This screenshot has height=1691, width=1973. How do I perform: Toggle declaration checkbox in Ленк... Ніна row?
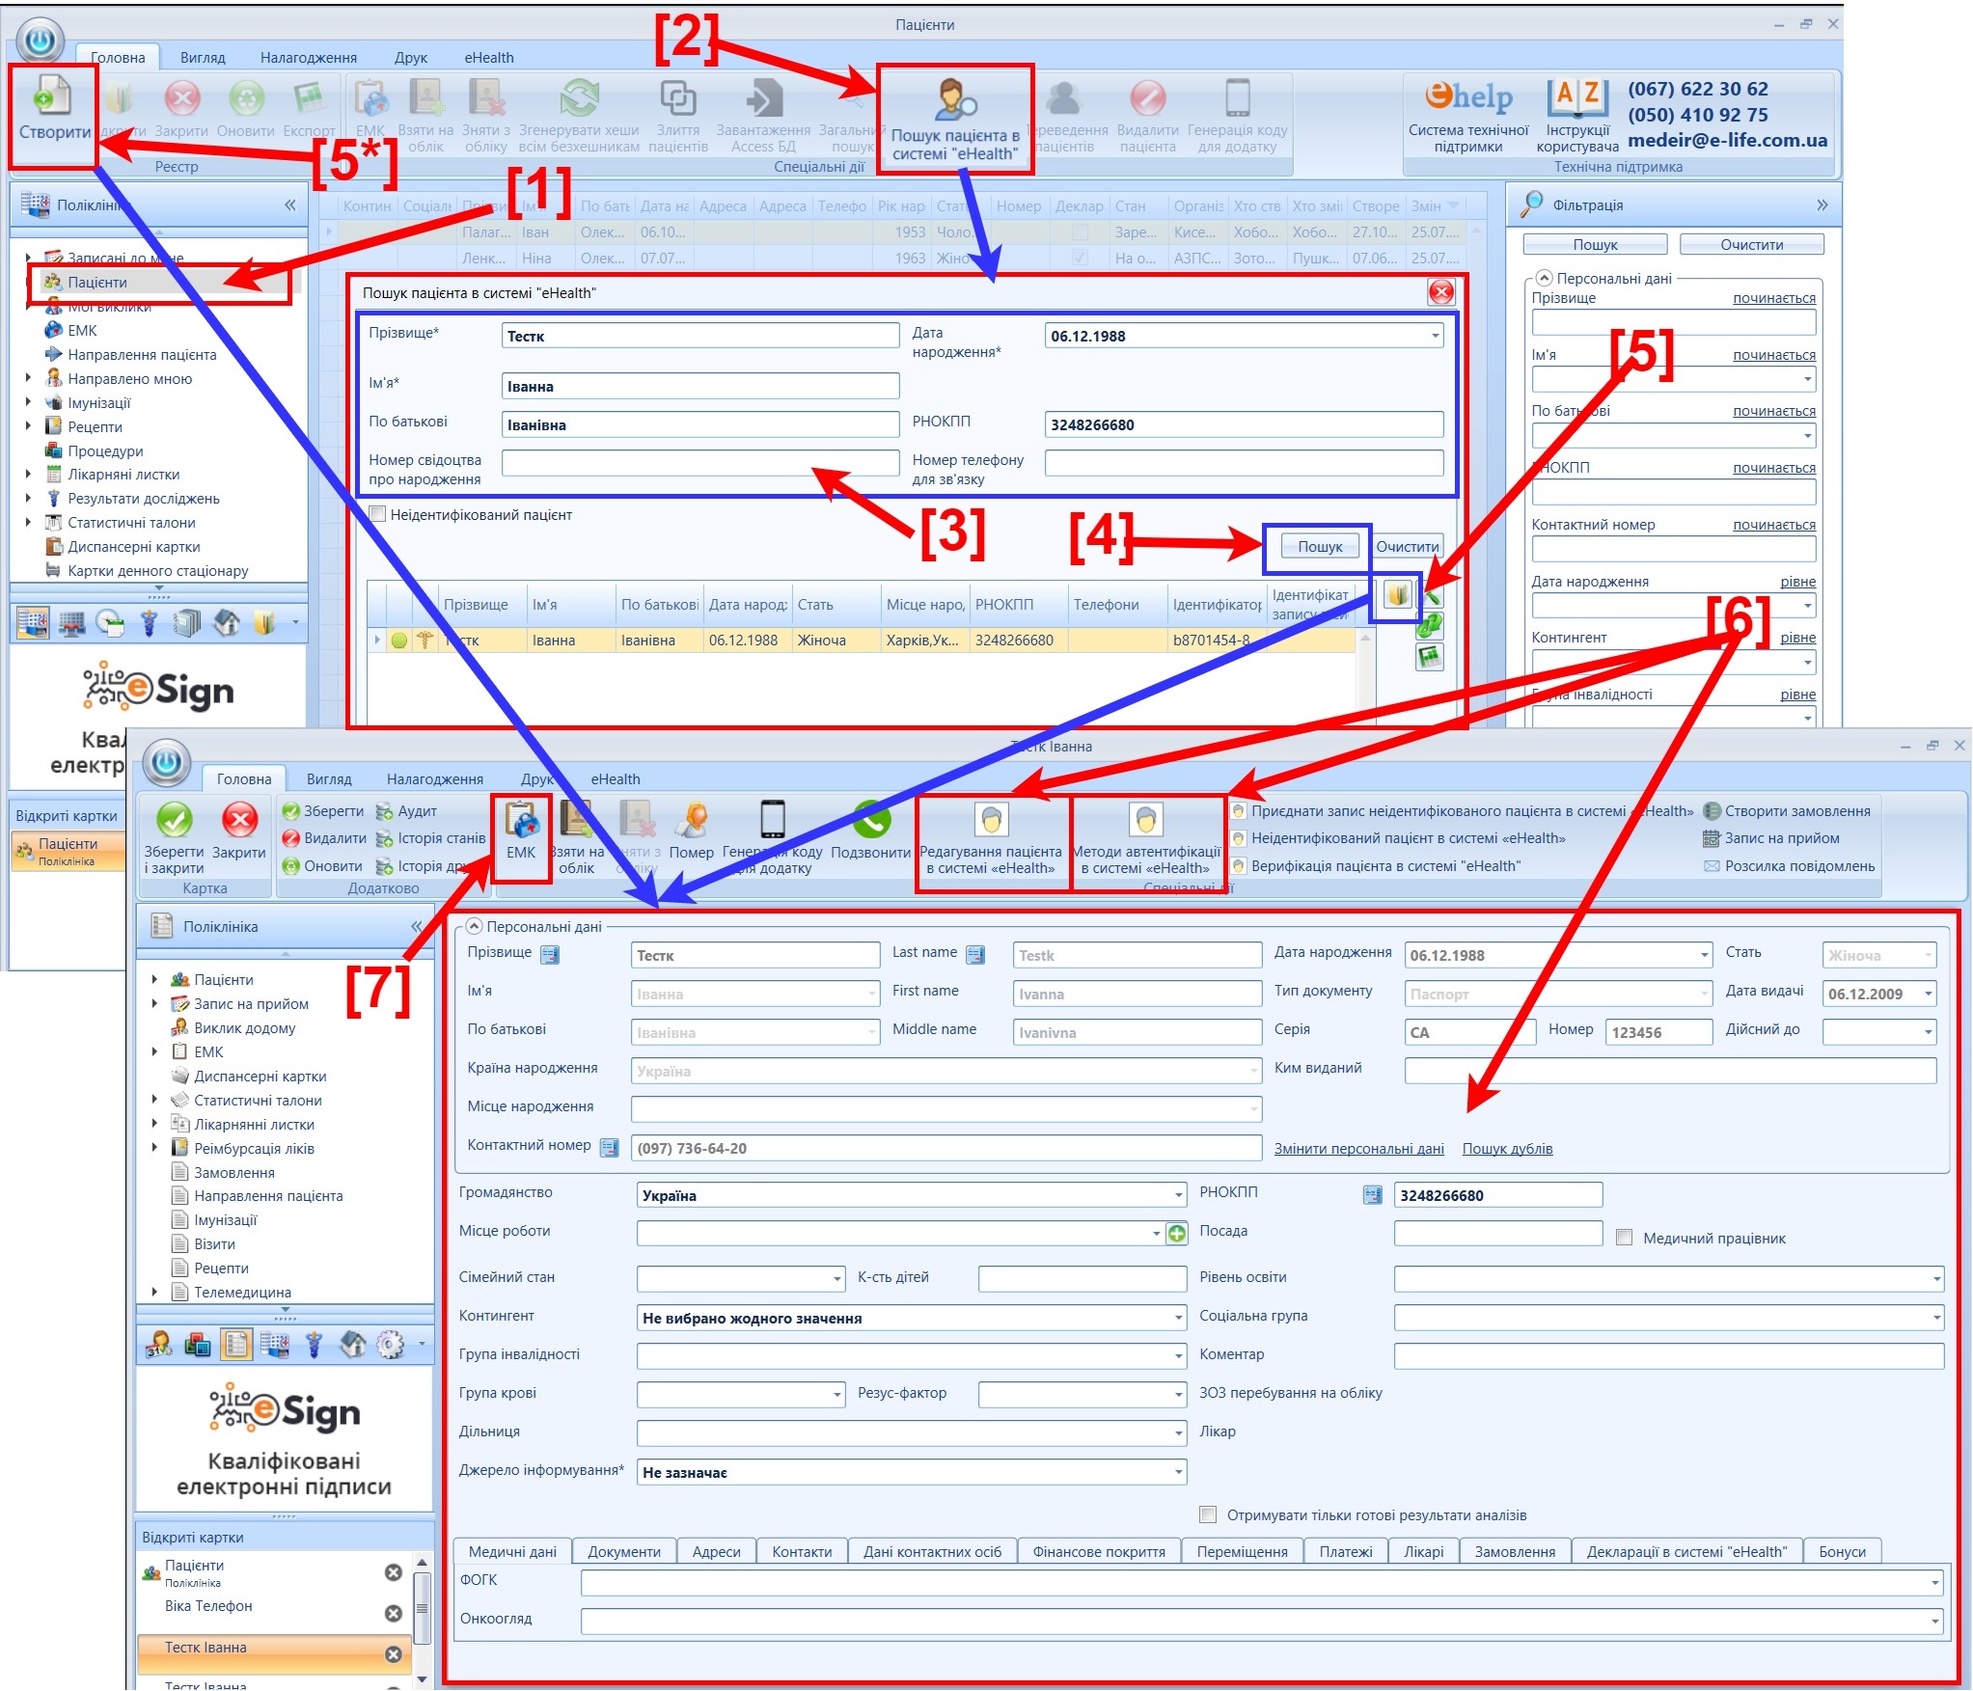1080,258
